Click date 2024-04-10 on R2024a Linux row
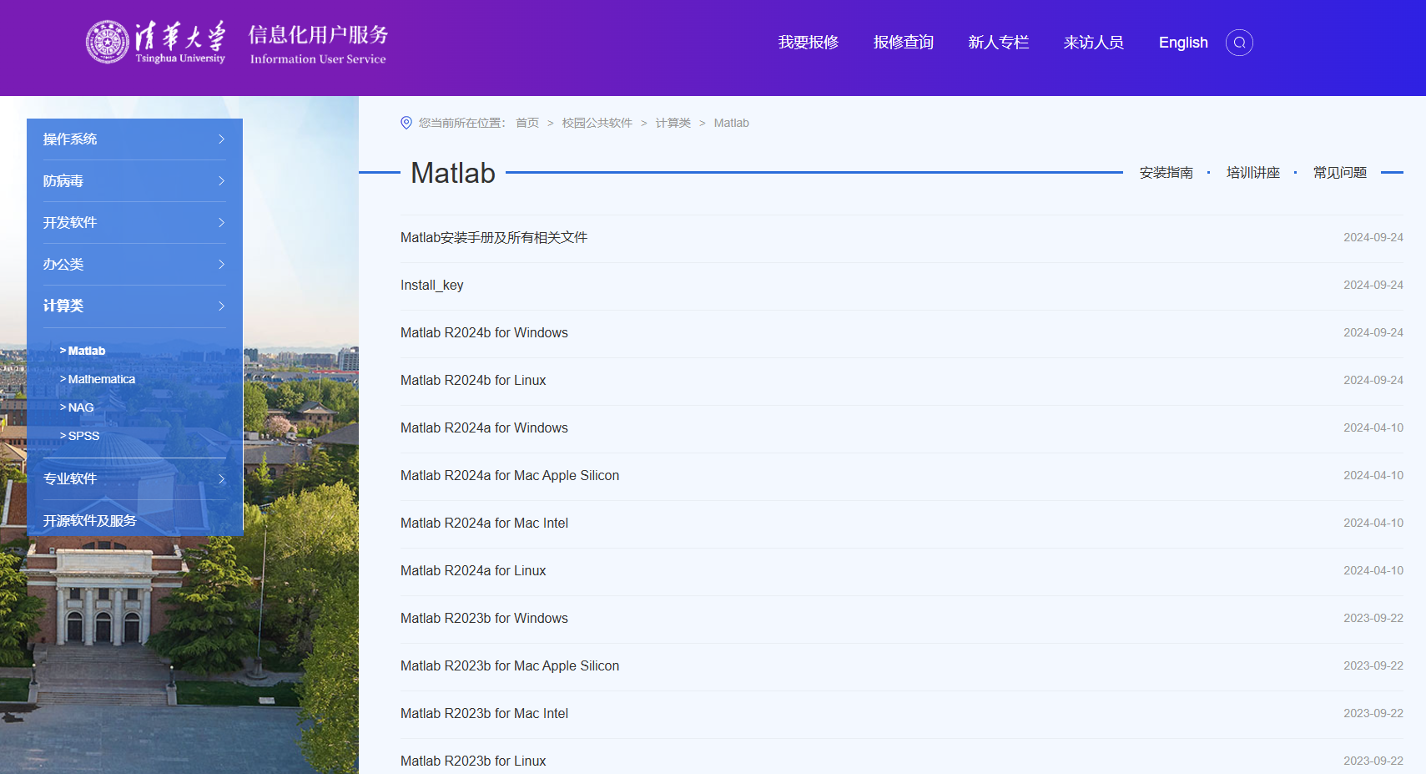Screen dimensions: 1426x774 (1373, 571)
